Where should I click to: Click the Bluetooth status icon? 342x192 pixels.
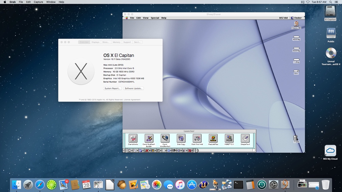pos(302,2)
